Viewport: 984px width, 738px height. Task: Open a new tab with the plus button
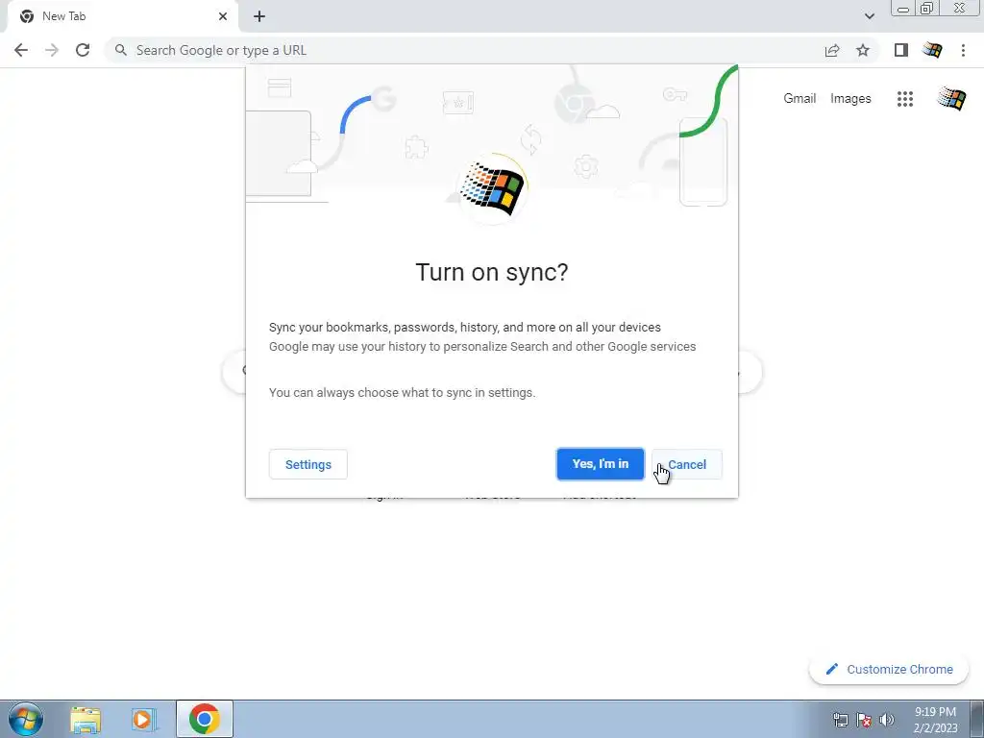click(x=259, y=16)
